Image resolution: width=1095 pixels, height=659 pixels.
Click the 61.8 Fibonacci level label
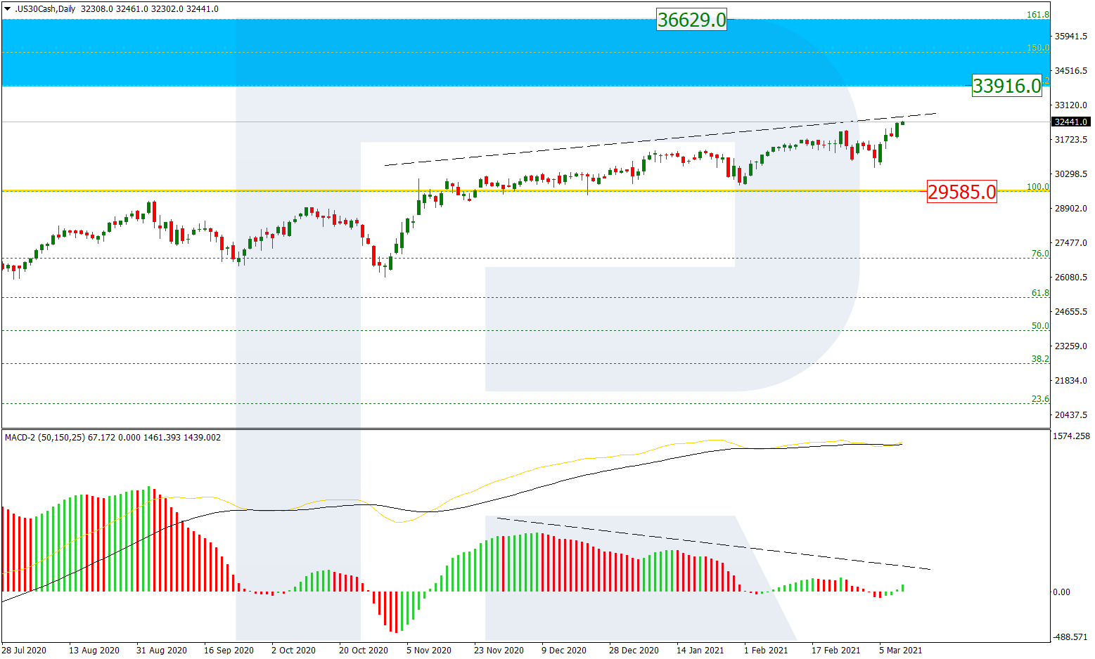[x=1039, y=293]
